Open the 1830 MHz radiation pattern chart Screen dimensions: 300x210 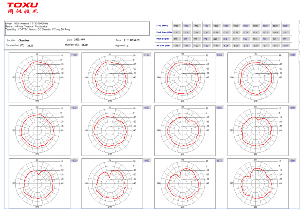[x=112, y=131]
